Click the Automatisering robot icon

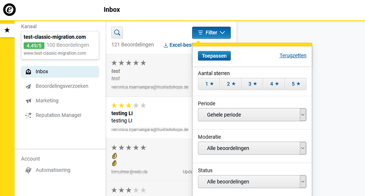click(28, 170)
